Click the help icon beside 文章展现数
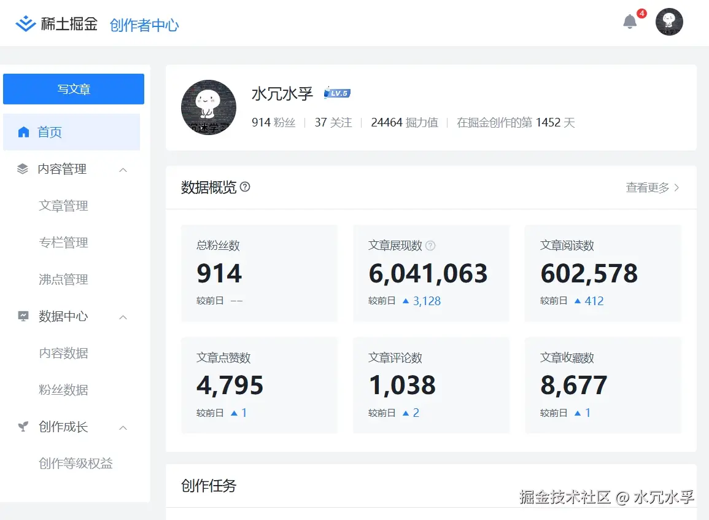709x520 pixels. (x=430, y=246)
